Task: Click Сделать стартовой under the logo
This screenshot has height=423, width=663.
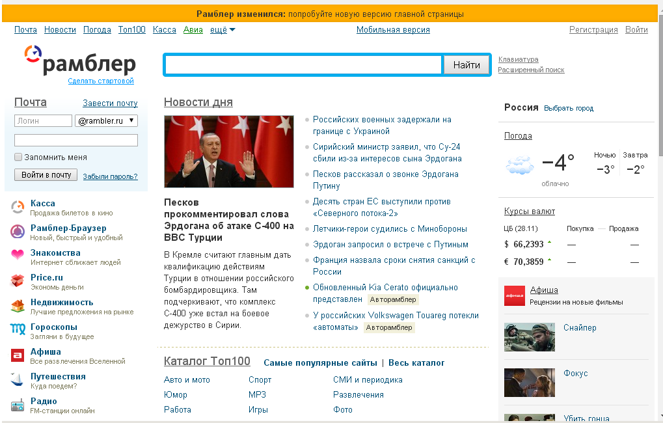Action: (x=101, y=81)
